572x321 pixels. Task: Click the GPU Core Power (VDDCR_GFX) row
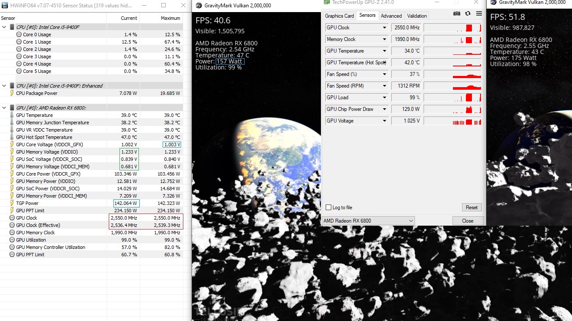pos(91,174)
